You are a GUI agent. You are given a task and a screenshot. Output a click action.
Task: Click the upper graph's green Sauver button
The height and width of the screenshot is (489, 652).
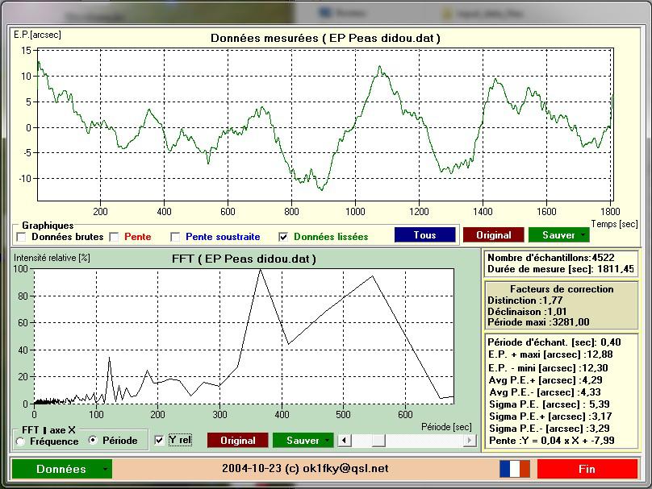point(558,235)
